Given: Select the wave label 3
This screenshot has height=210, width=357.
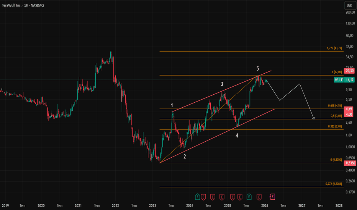Looking at the screenshot, I should 222,84.
